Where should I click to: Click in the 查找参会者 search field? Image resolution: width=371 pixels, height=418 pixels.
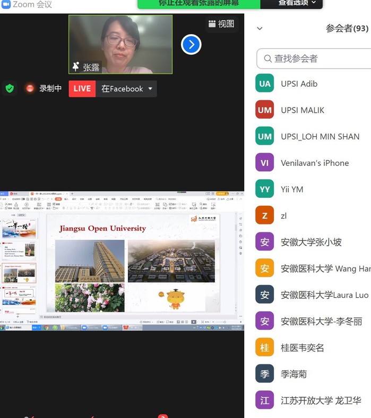tap(318, 58)
